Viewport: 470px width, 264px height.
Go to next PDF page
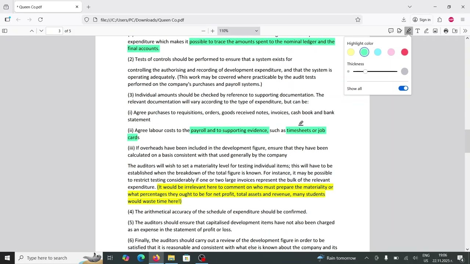(x=41, y=31)
